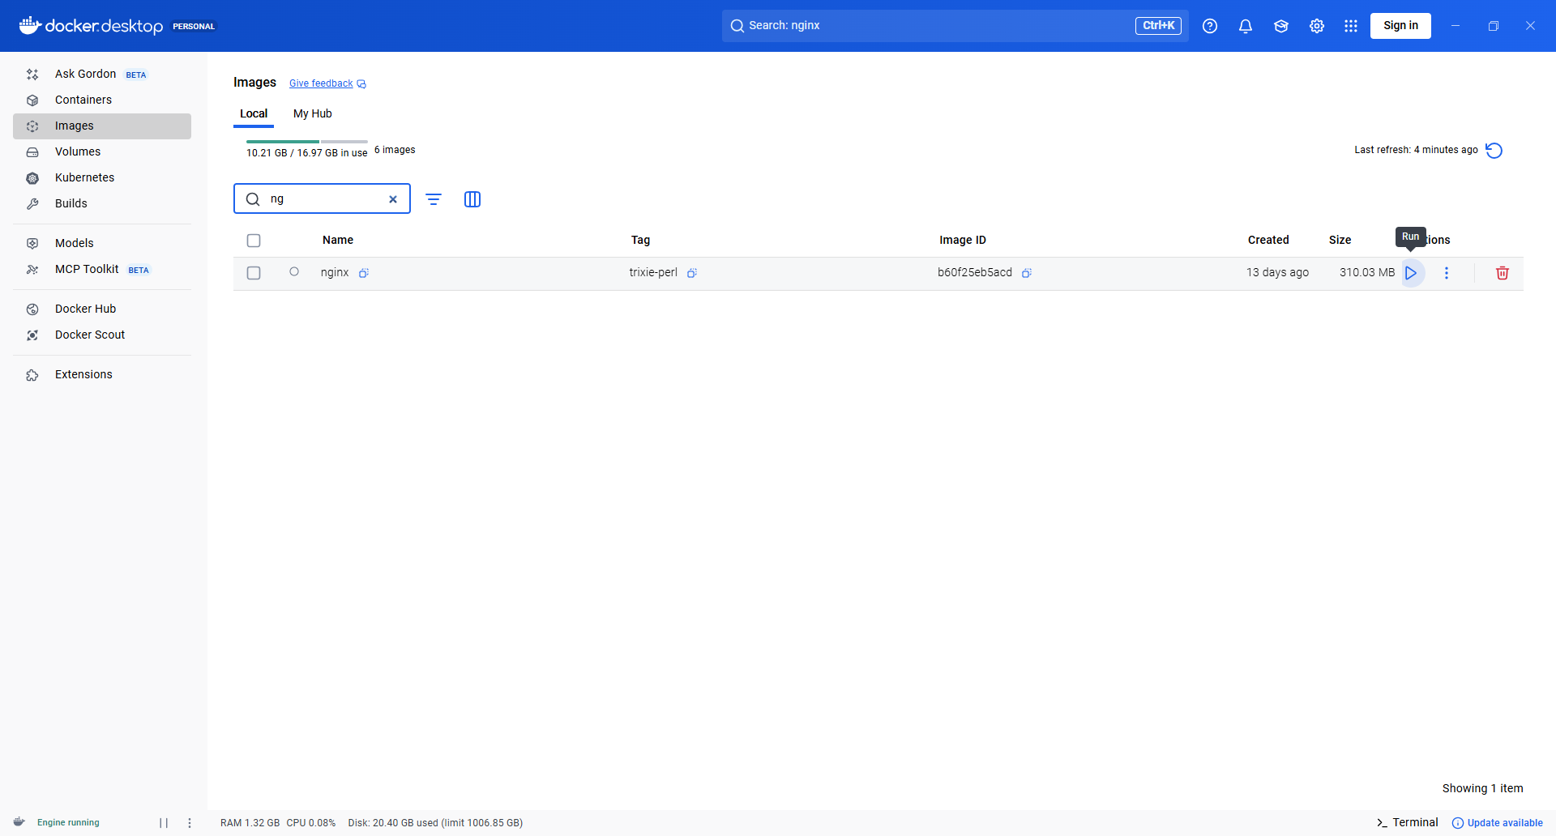The height and width of the screenshot is (836, 1556).
Task: Click the 13 days ago cell
Action: click(1277, 272)
